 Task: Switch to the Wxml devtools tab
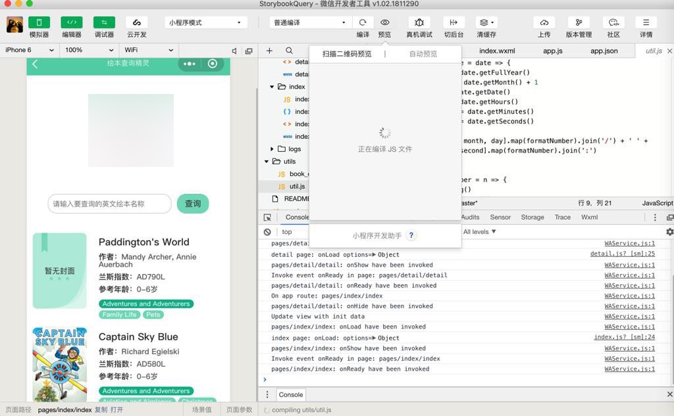589,218
